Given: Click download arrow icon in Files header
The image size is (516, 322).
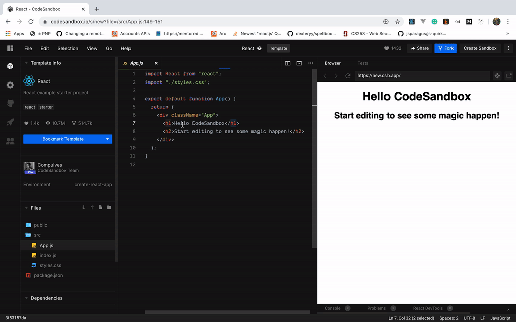Looking at the screenshot, I should [x=84, y=208].
